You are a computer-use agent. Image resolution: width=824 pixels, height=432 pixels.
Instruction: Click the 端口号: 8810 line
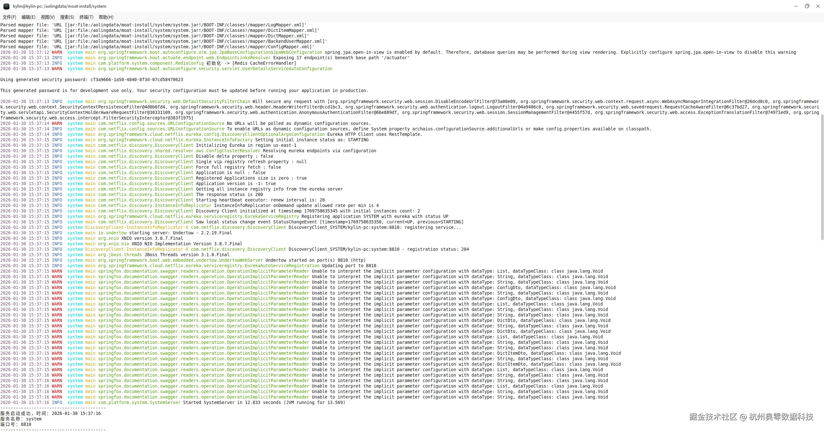[x=16, y=424]
